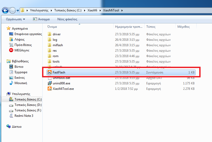This screenshot has height=142, width=212.
Task: Select the res folder icon
Action: (x=49, y=51)
